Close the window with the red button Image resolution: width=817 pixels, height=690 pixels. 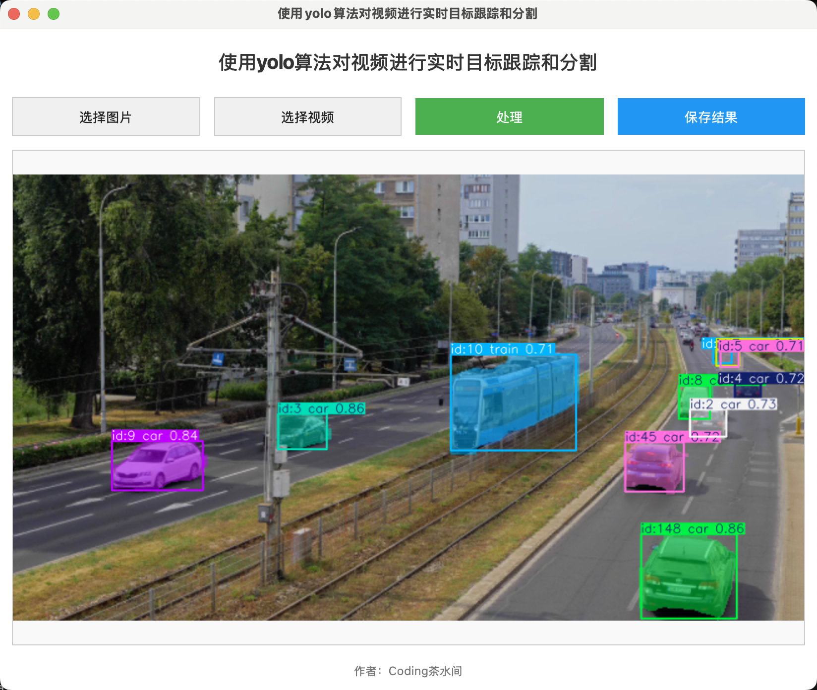tap(14, 14)
